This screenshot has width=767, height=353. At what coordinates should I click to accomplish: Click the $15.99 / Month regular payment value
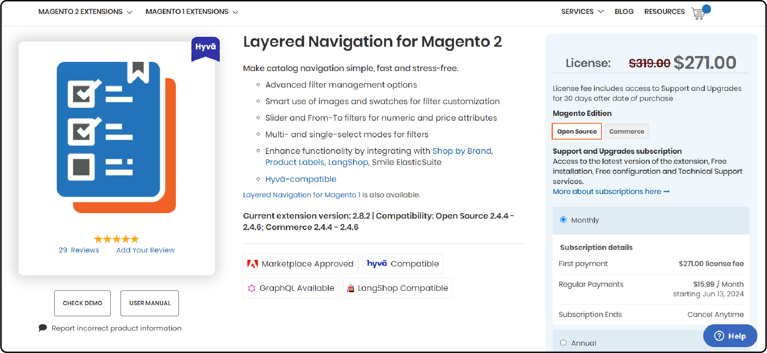tap(718, 284)
